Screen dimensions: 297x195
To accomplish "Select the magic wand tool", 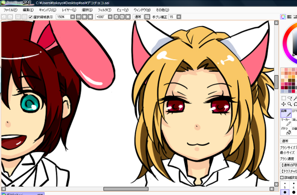I will [295, 98].
